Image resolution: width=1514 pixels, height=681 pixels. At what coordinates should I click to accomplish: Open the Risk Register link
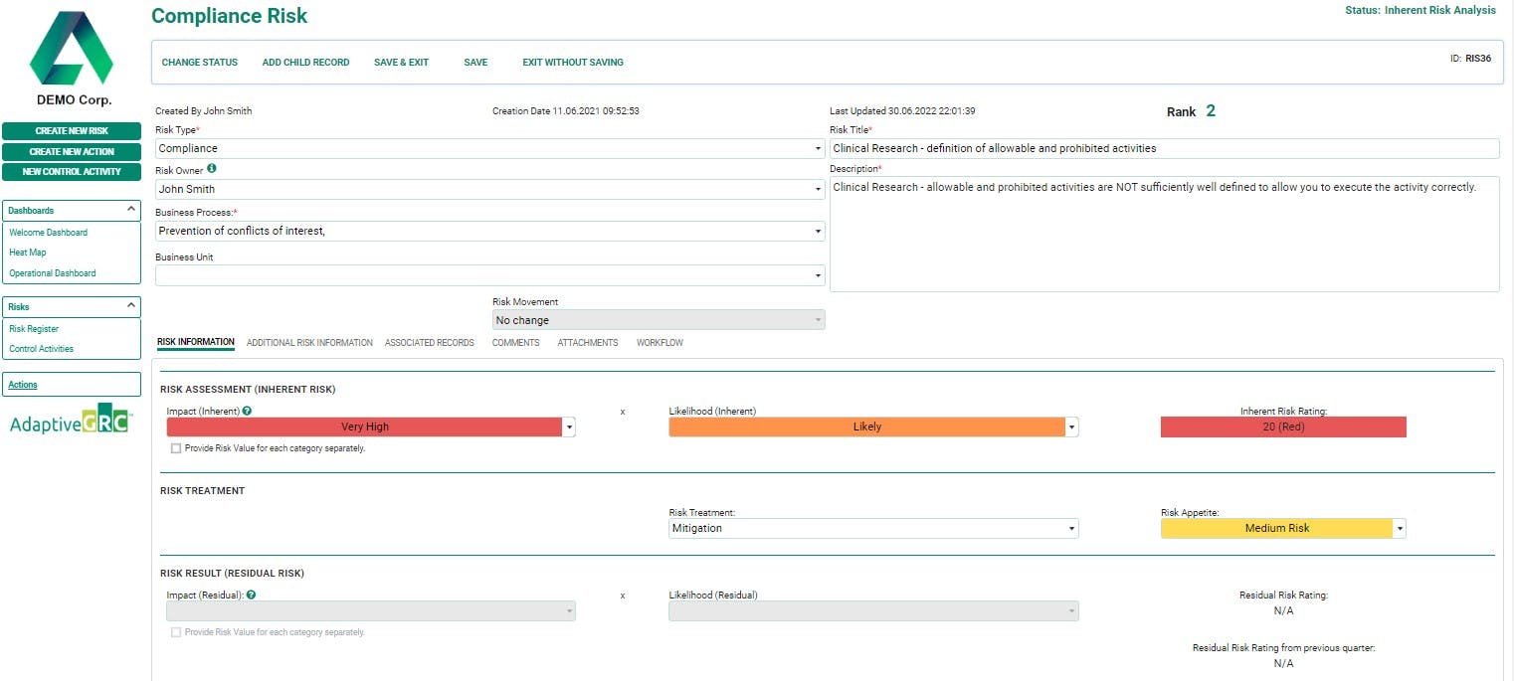[34, 328]
